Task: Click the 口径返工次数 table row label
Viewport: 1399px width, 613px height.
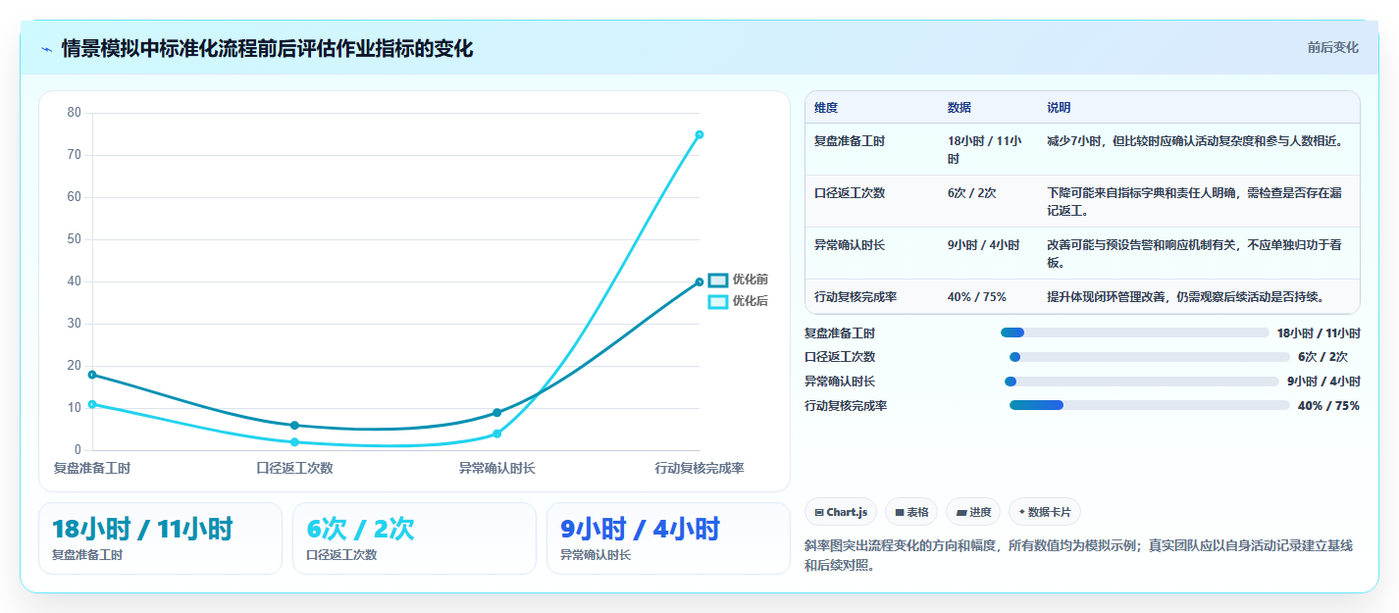Action: (x=850, y=193)
